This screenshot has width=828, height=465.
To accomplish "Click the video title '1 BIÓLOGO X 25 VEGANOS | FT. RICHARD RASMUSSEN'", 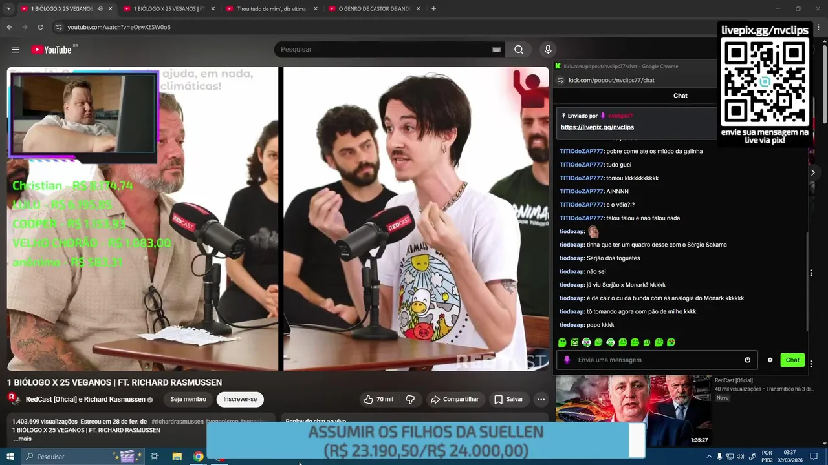I will click(x=114, y=382).
